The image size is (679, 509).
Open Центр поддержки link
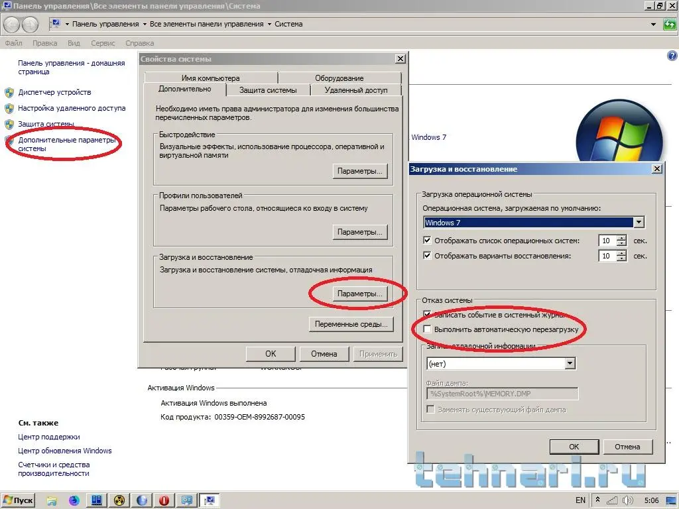[x=49, y=437]
